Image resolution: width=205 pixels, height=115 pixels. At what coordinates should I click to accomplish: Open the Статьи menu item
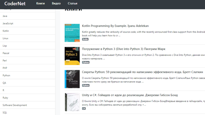click(72, 4)
